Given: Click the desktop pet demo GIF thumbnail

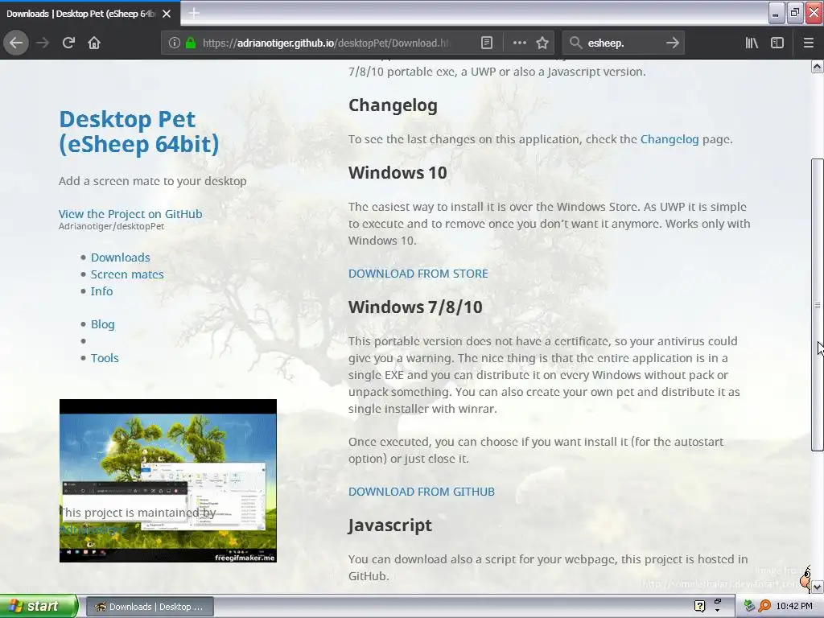Looking at the screenshot, I should click(x=168, y=481).
